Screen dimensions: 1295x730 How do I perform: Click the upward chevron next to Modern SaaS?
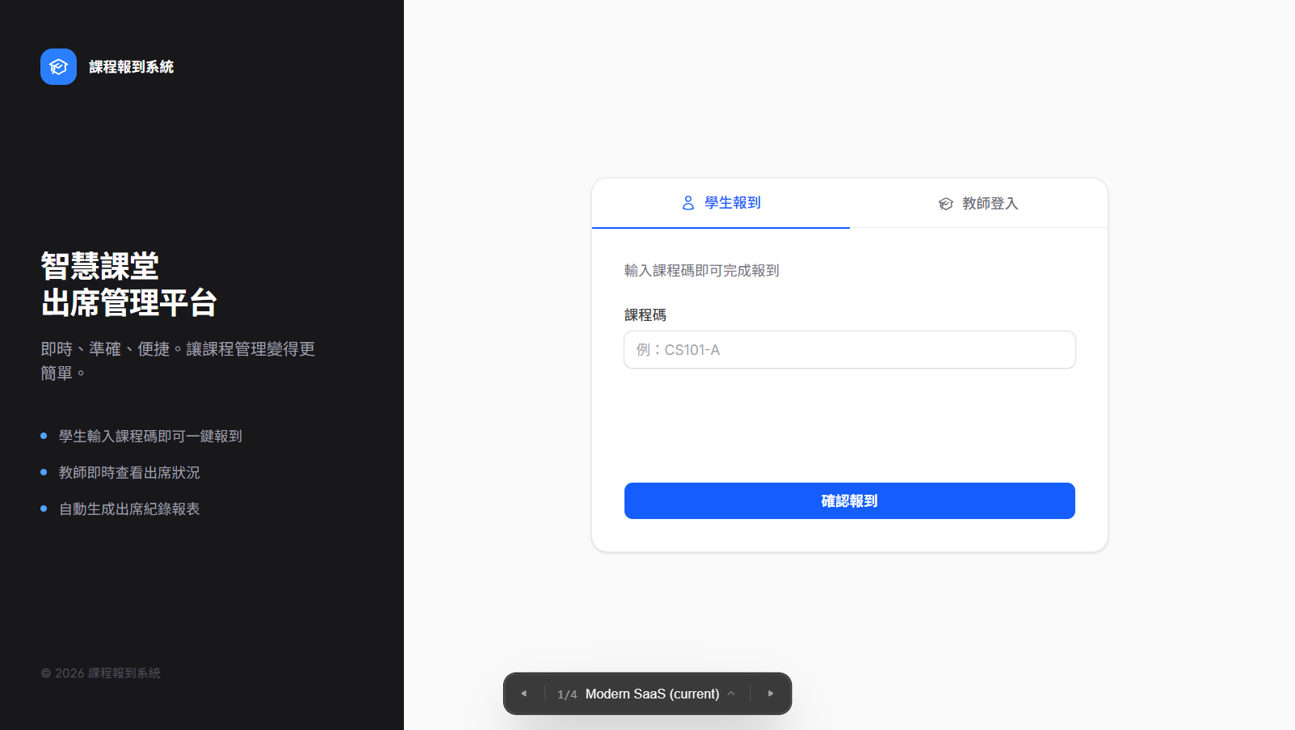point(731,693)
